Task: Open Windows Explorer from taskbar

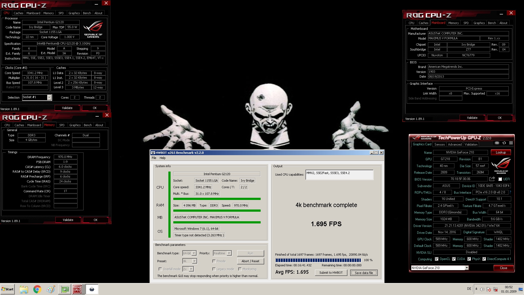Action: click(24, 289)
